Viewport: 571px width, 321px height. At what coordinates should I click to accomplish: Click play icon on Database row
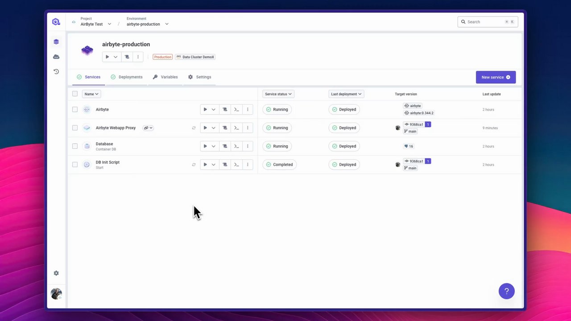click(x=205, y=146)
